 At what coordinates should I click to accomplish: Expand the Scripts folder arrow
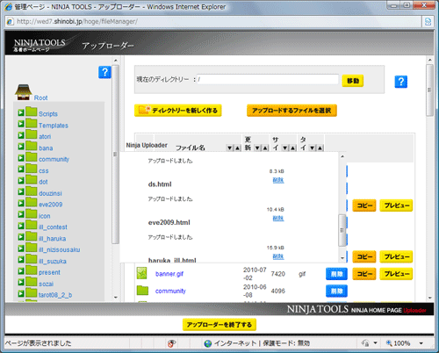click(x=21, y=112)
